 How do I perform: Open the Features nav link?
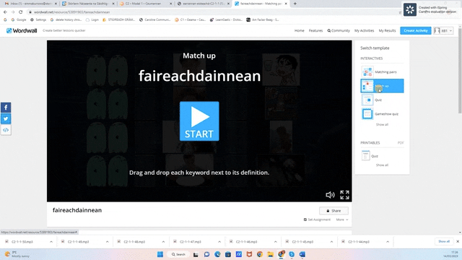click(315, 30)
